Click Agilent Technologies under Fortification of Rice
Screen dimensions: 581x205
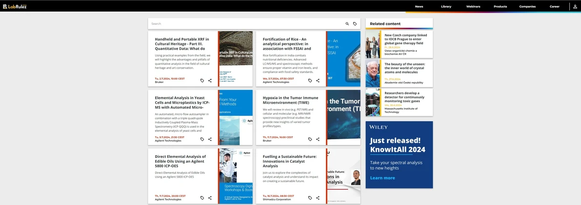[x=276, y=82]
